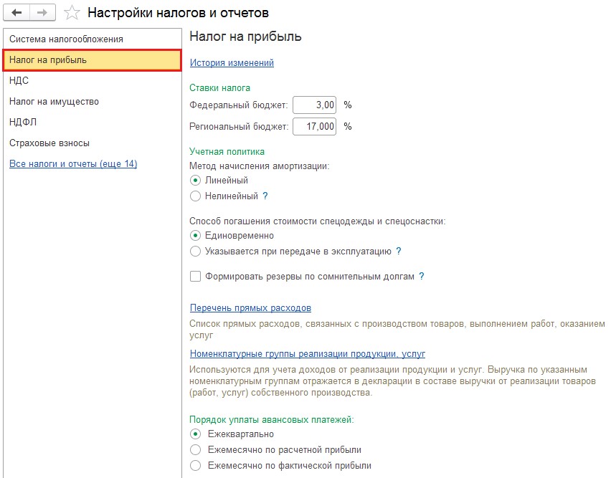
Task: Expand Все налоги и отчеты (еще 14)
Action: 73,164
